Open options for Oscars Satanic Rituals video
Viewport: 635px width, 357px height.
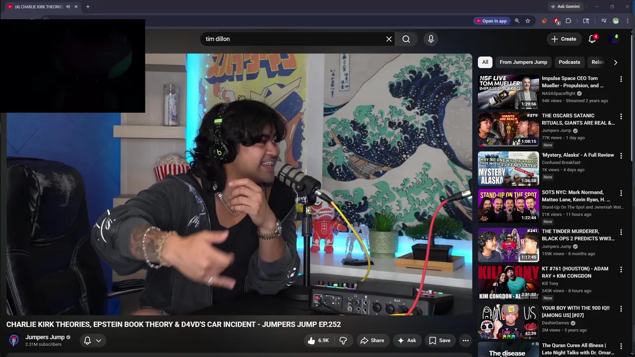[621, 116]
